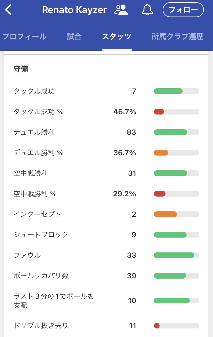Viewport: 213px width, 337px height.
Task: Tap the notification bell icon
Action: pyautogui.click(x=147, y=10)
